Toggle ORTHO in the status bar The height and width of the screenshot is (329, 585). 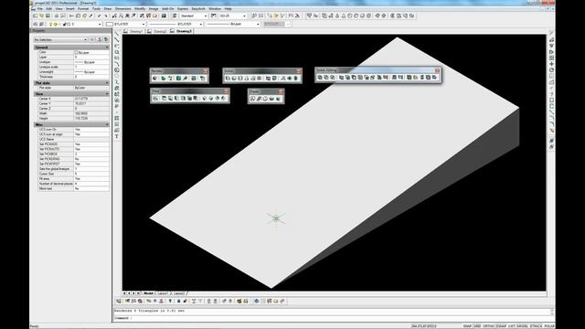(x=488, y=326)
